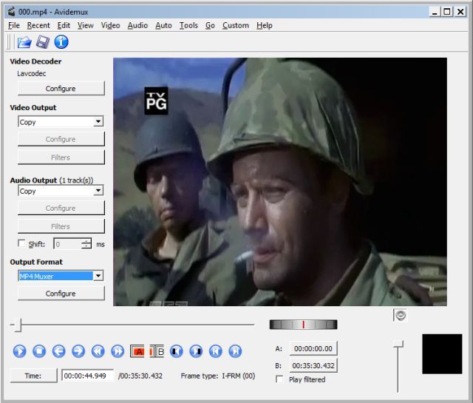Increment the Shift value with the spinner arrows

[x=86, y=241]
